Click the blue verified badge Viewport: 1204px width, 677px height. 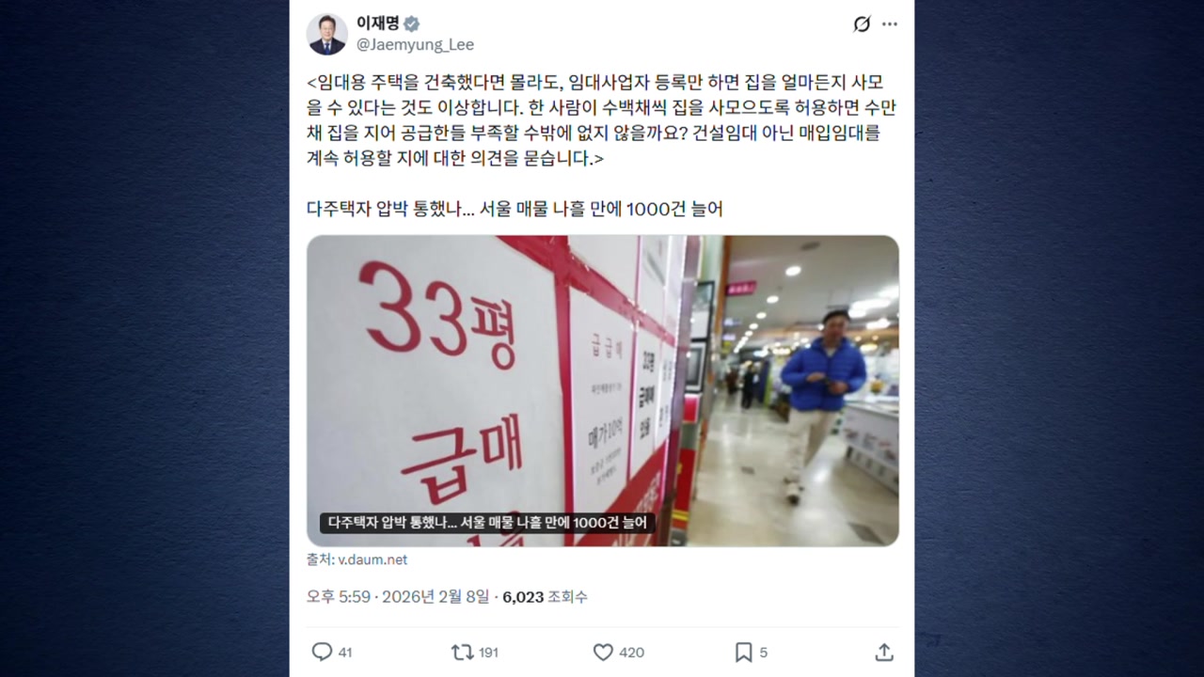412,24
